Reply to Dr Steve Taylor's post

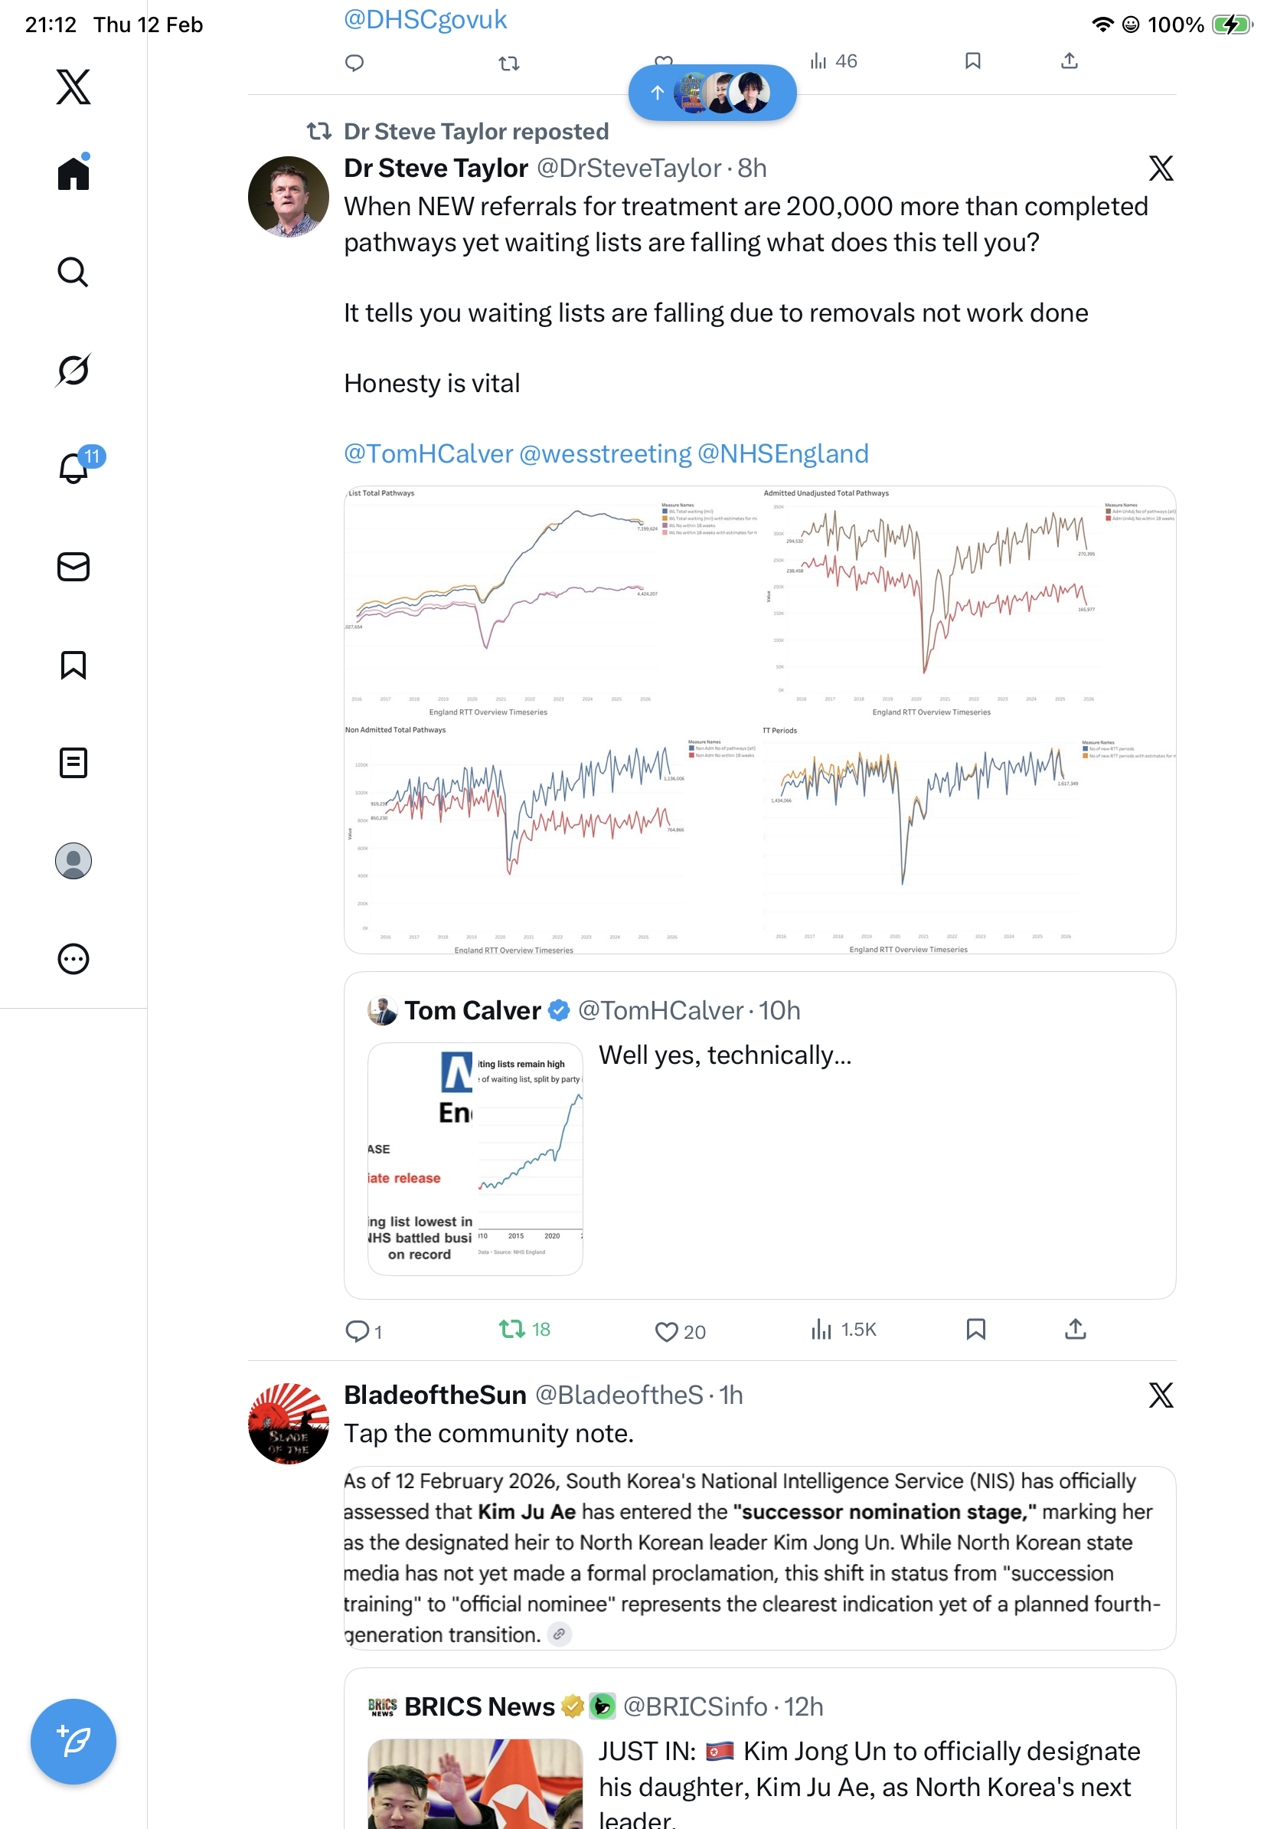point(357,1331)
